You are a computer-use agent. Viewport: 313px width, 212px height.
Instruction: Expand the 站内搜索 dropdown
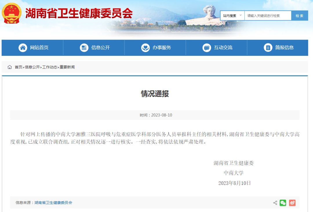coord(232,16)
